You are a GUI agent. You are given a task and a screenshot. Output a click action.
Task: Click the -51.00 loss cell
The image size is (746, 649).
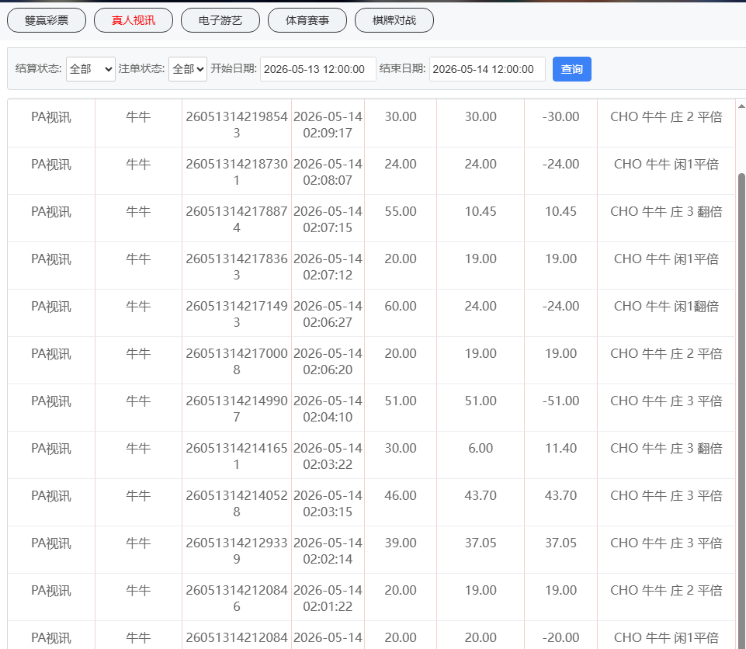[x=561, y=401]
